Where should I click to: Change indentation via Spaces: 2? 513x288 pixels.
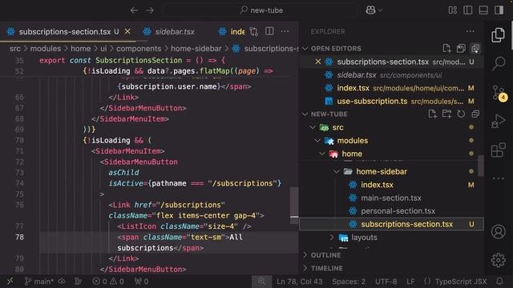349,281
